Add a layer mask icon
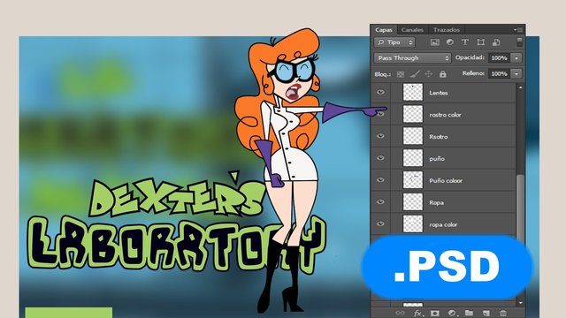 point(434,313)
